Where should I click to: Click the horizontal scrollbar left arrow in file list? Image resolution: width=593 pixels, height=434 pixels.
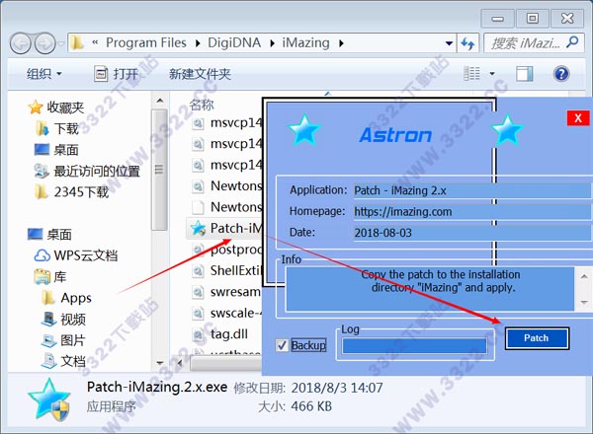click(181, 363)
